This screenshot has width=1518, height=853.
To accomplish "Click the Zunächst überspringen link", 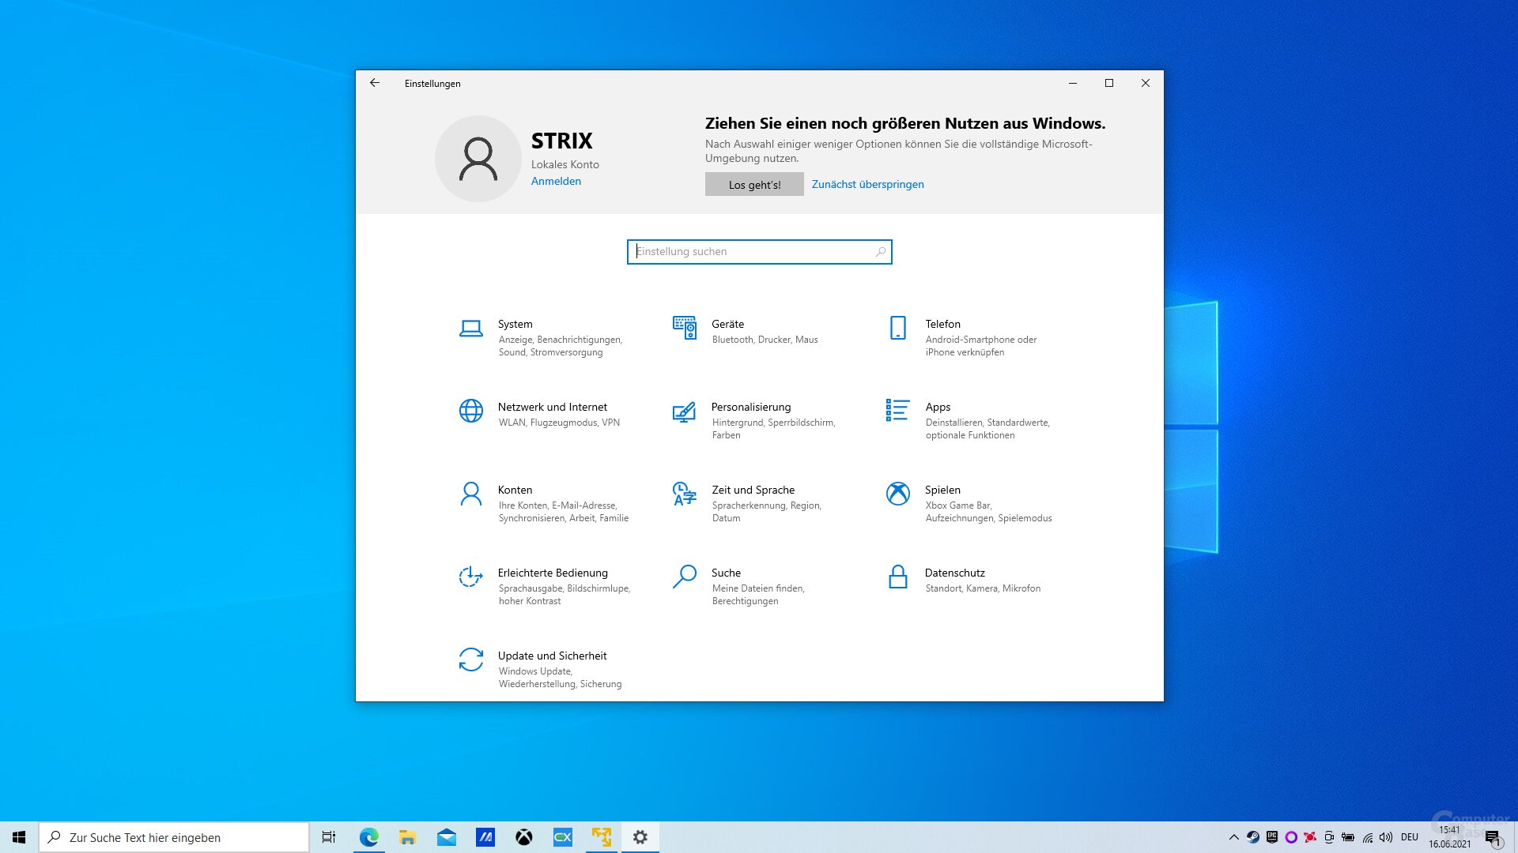I will [x=867, y=184].
